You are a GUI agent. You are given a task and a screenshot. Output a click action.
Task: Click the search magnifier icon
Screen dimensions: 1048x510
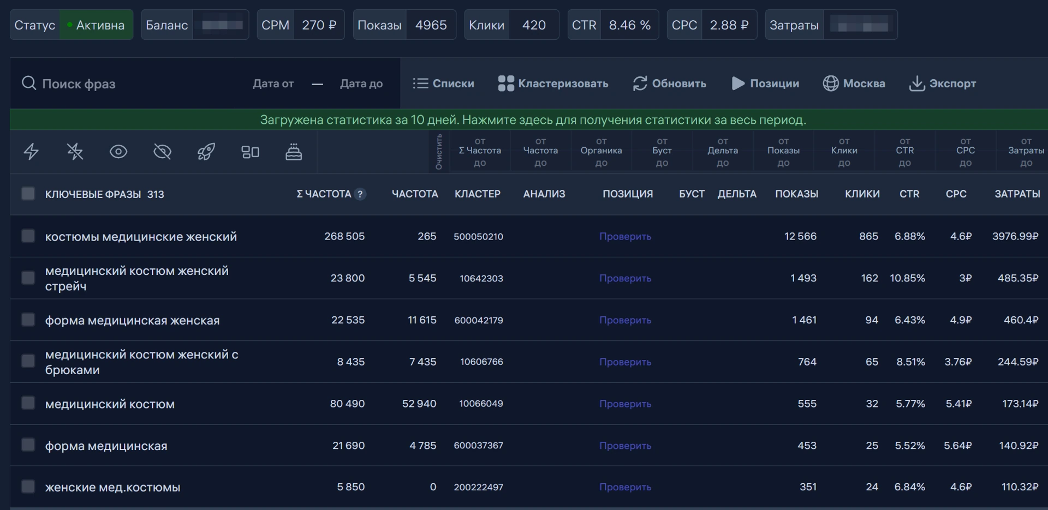coord(28,83)
